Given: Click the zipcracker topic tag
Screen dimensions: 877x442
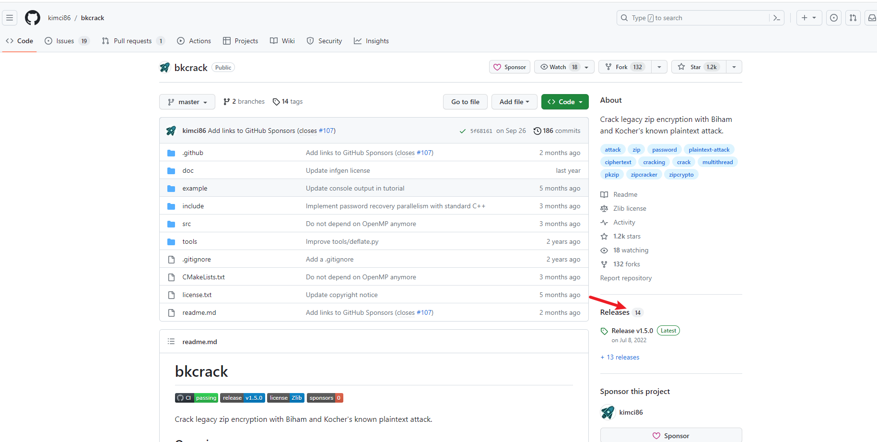Looking at the screenshot, I should (x=643, y=175).
